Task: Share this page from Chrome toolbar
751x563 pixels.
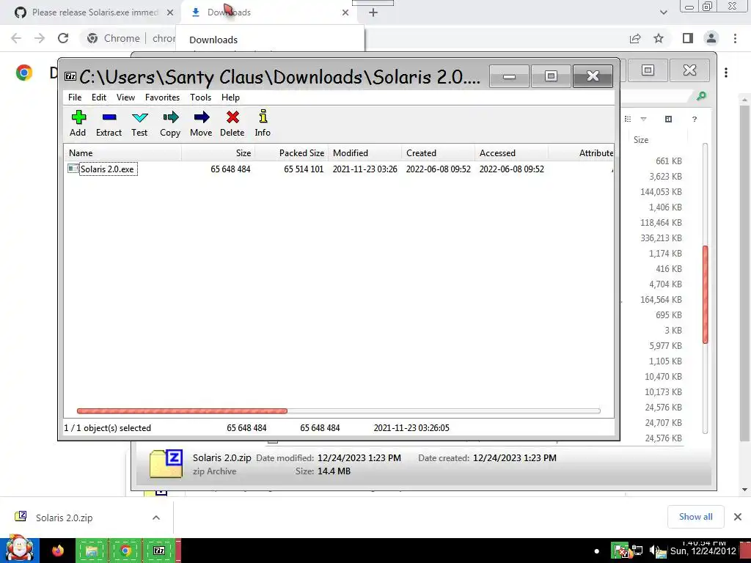Action: coord(635,38)
